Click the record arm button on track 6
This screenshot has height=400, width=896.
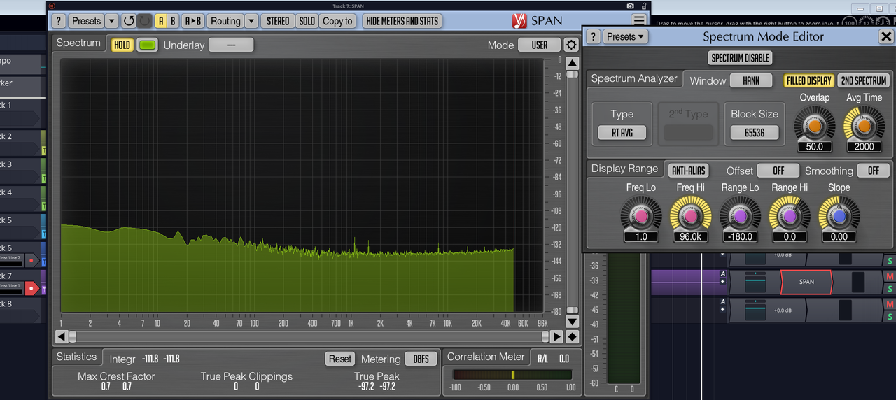coord(31,259)
